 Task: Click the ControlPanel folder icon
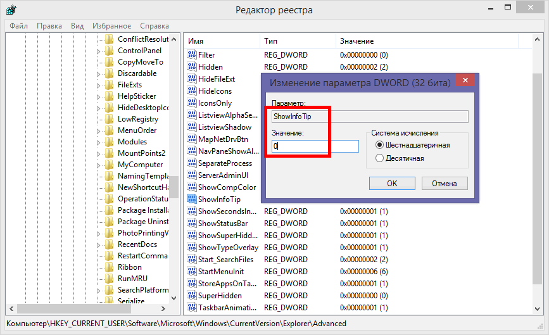[x=110, y=51]
